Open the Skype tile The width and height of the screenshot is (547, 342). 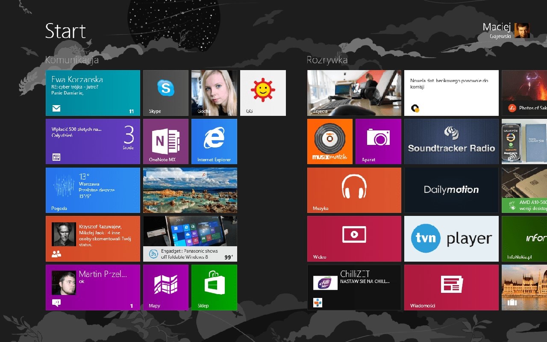(x=165, y=93)
